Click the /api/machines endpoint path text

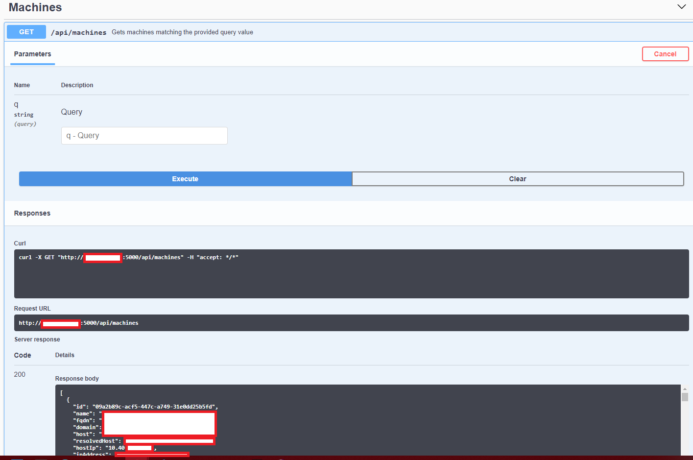pos(78,32)
